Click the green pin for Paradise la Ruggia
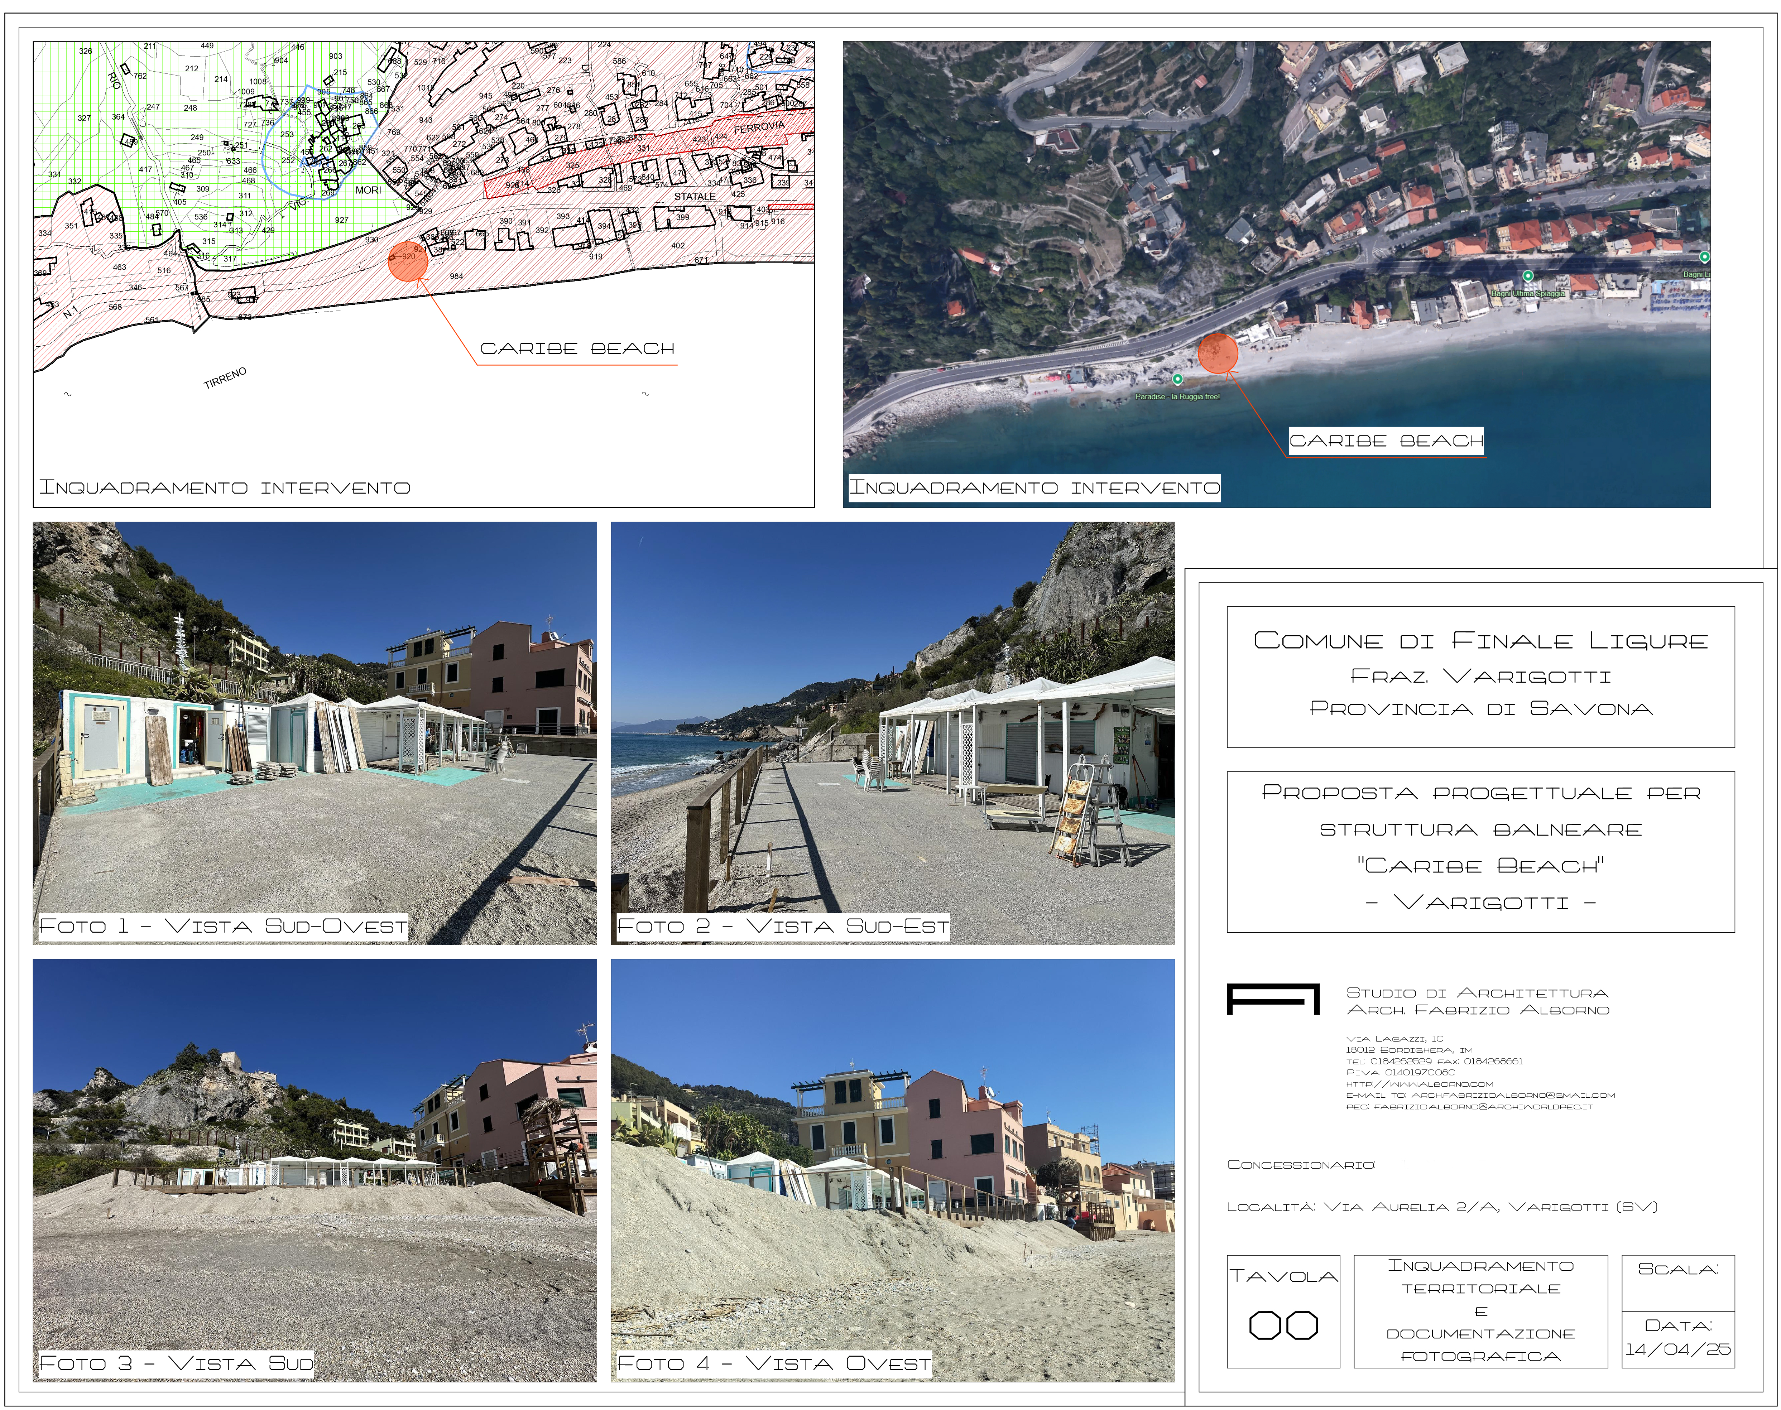The width and height of the screenshot is (1781, 1410). point(1177,379)
